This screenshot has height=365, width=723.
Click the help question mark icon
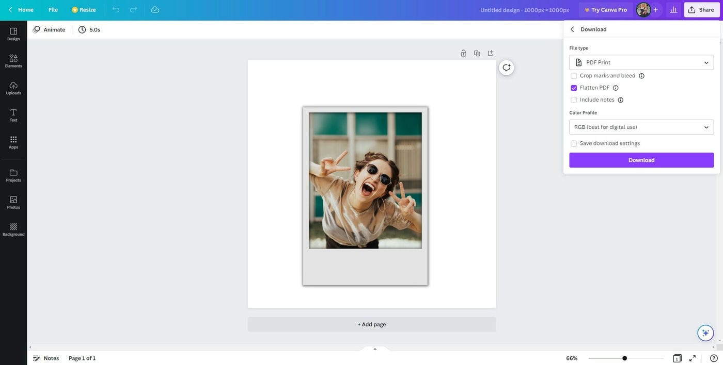(714, 358)
